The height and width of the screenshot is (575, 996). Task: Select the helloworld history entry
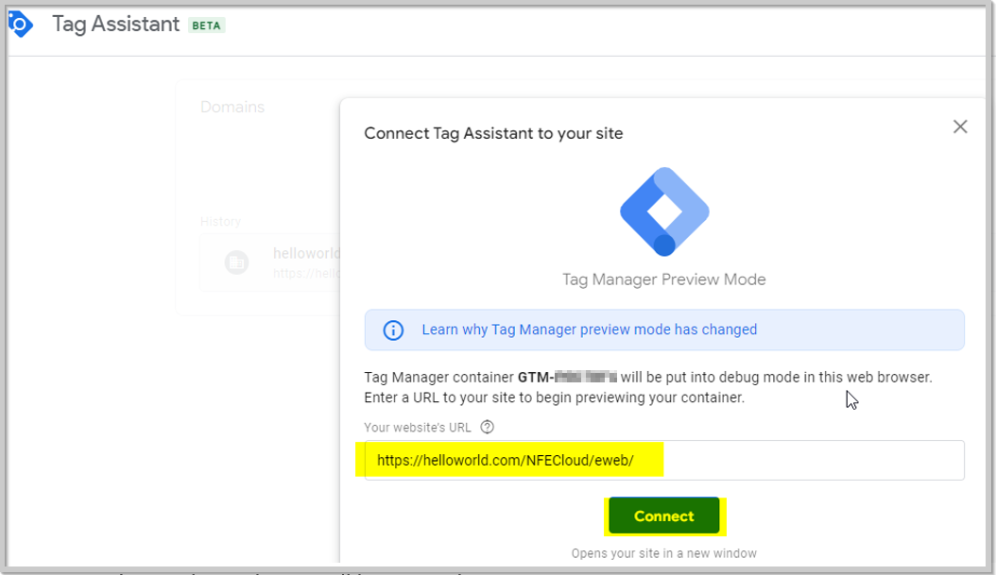pos(270,262)
